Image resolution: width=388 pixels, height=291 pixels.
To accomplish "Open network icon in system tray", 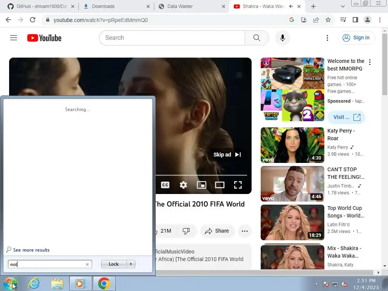I will point(335,284).
